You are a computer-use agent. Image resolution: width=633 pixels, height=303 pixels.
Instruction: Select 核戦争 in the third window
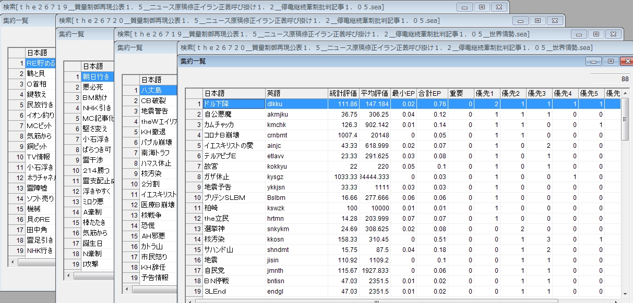158,215
